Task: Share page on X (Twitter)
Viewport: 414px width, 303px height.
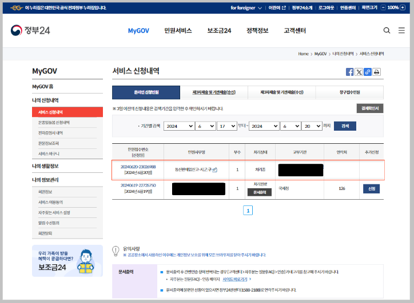Action: click(359, 72)
